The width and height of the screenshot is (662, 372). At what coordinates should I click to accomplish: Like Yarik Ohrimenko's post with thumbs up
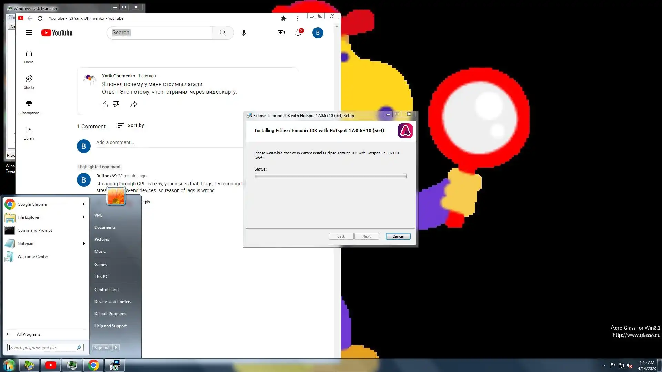point(105,104)
